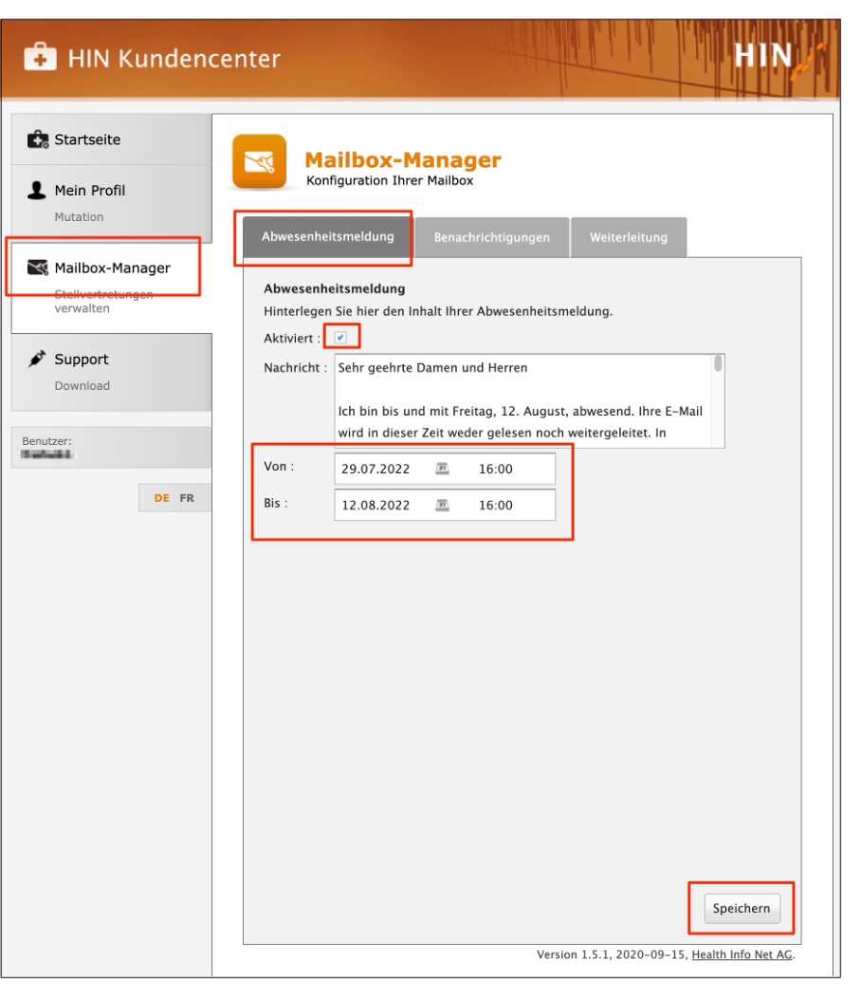
Task: Open the Health Info Net AG link
Action: coord(742,955)
